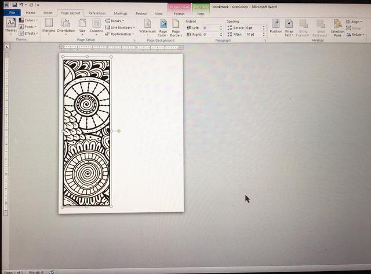This screenshot has height=274, width=371.
Task: Open Picture Tools Format tab
Action: click(179, 14)
